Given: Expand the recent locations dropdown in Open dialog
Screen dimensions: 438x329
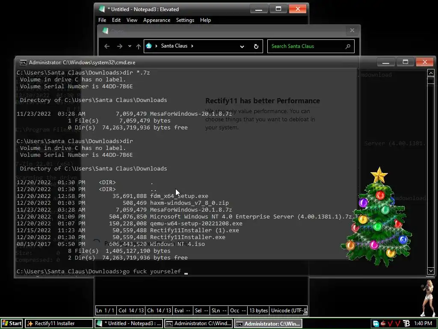Looking at the screenshot, I should pos(130,46).
